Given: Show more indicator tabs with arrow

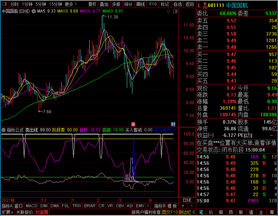Looking at the screenshot, I should coord(148,206).
